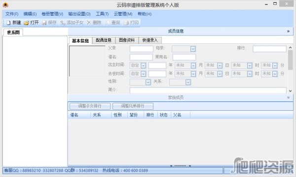This screenshot has height=177, width=296.
Task: Open the 关系 dropdown
Action: [x=188, y=82]
